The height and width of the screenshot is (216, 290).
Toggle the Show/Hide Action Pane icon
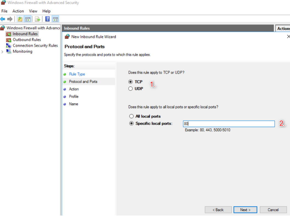tap(55, 19)
